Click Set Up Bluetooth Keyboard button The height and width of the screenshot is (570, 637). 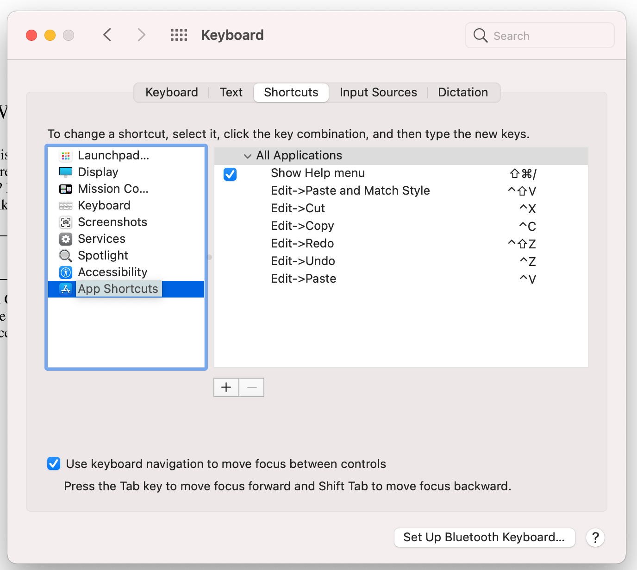click(484, 538)
